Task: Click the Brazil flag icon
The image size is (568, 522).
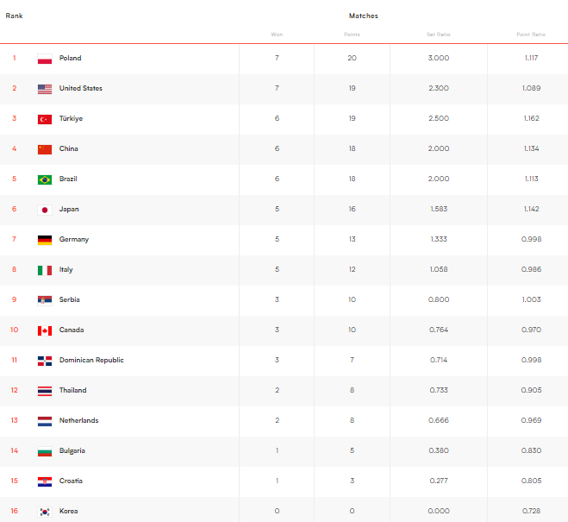Action: coord(45,179)
